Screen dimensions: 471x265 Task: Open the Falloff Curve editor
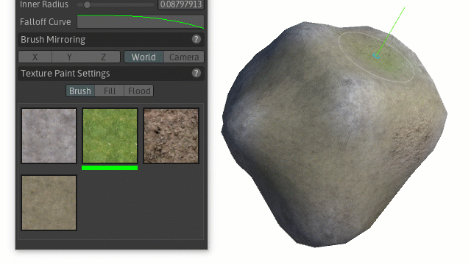[x=141, y=22]
